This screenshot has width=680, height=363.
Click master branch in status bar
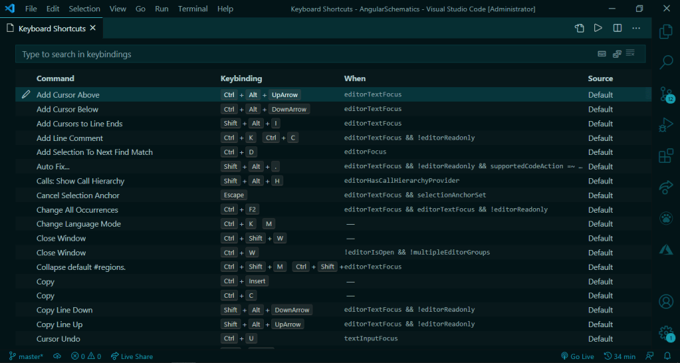tap(26, 356)
